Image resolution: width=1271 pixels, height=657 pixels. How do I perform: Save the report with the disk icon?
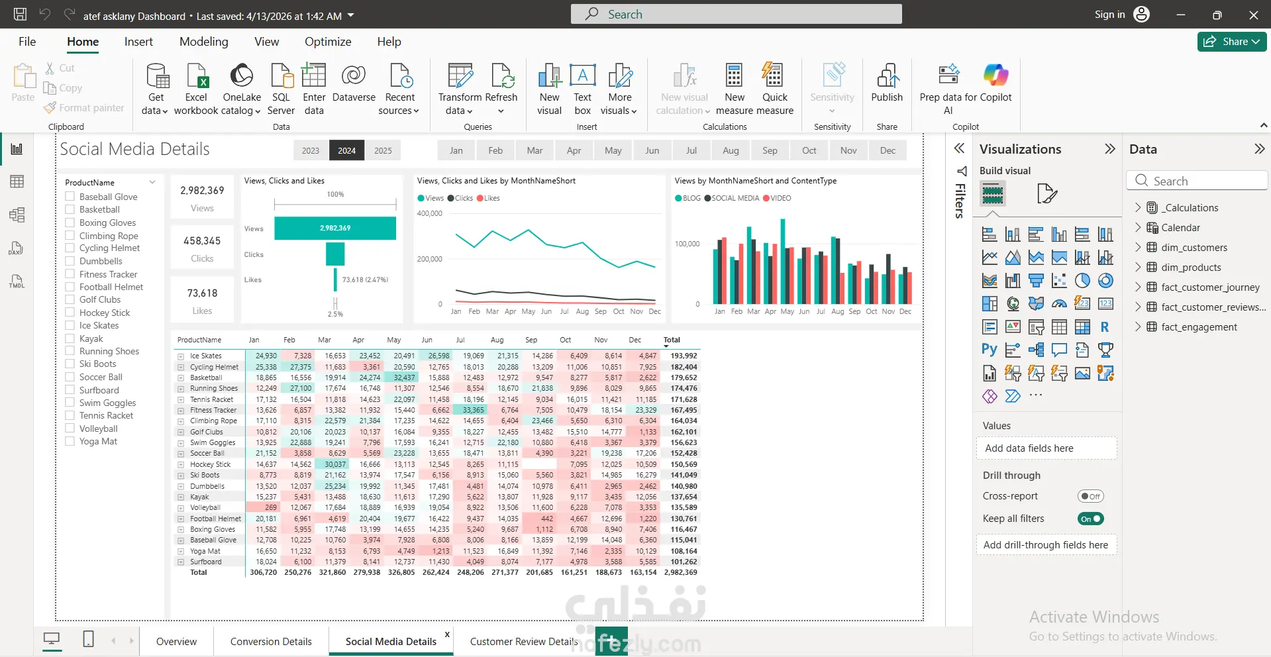(x=21, y=15)
